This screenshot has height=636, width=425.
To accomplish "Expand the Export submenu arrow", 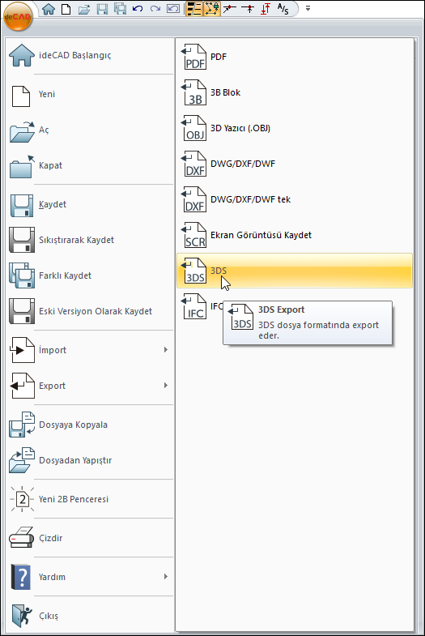I will 166,386.
